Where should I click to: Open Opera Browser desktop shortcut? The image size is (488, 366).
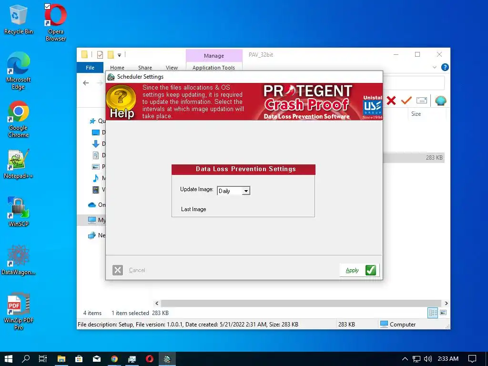click(56, 22)
